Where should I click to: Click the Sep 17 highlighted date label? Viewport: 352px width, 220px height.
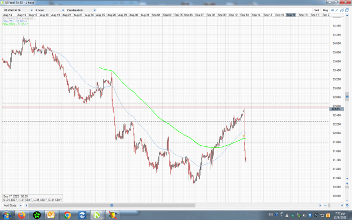click(x=291, y=15)
